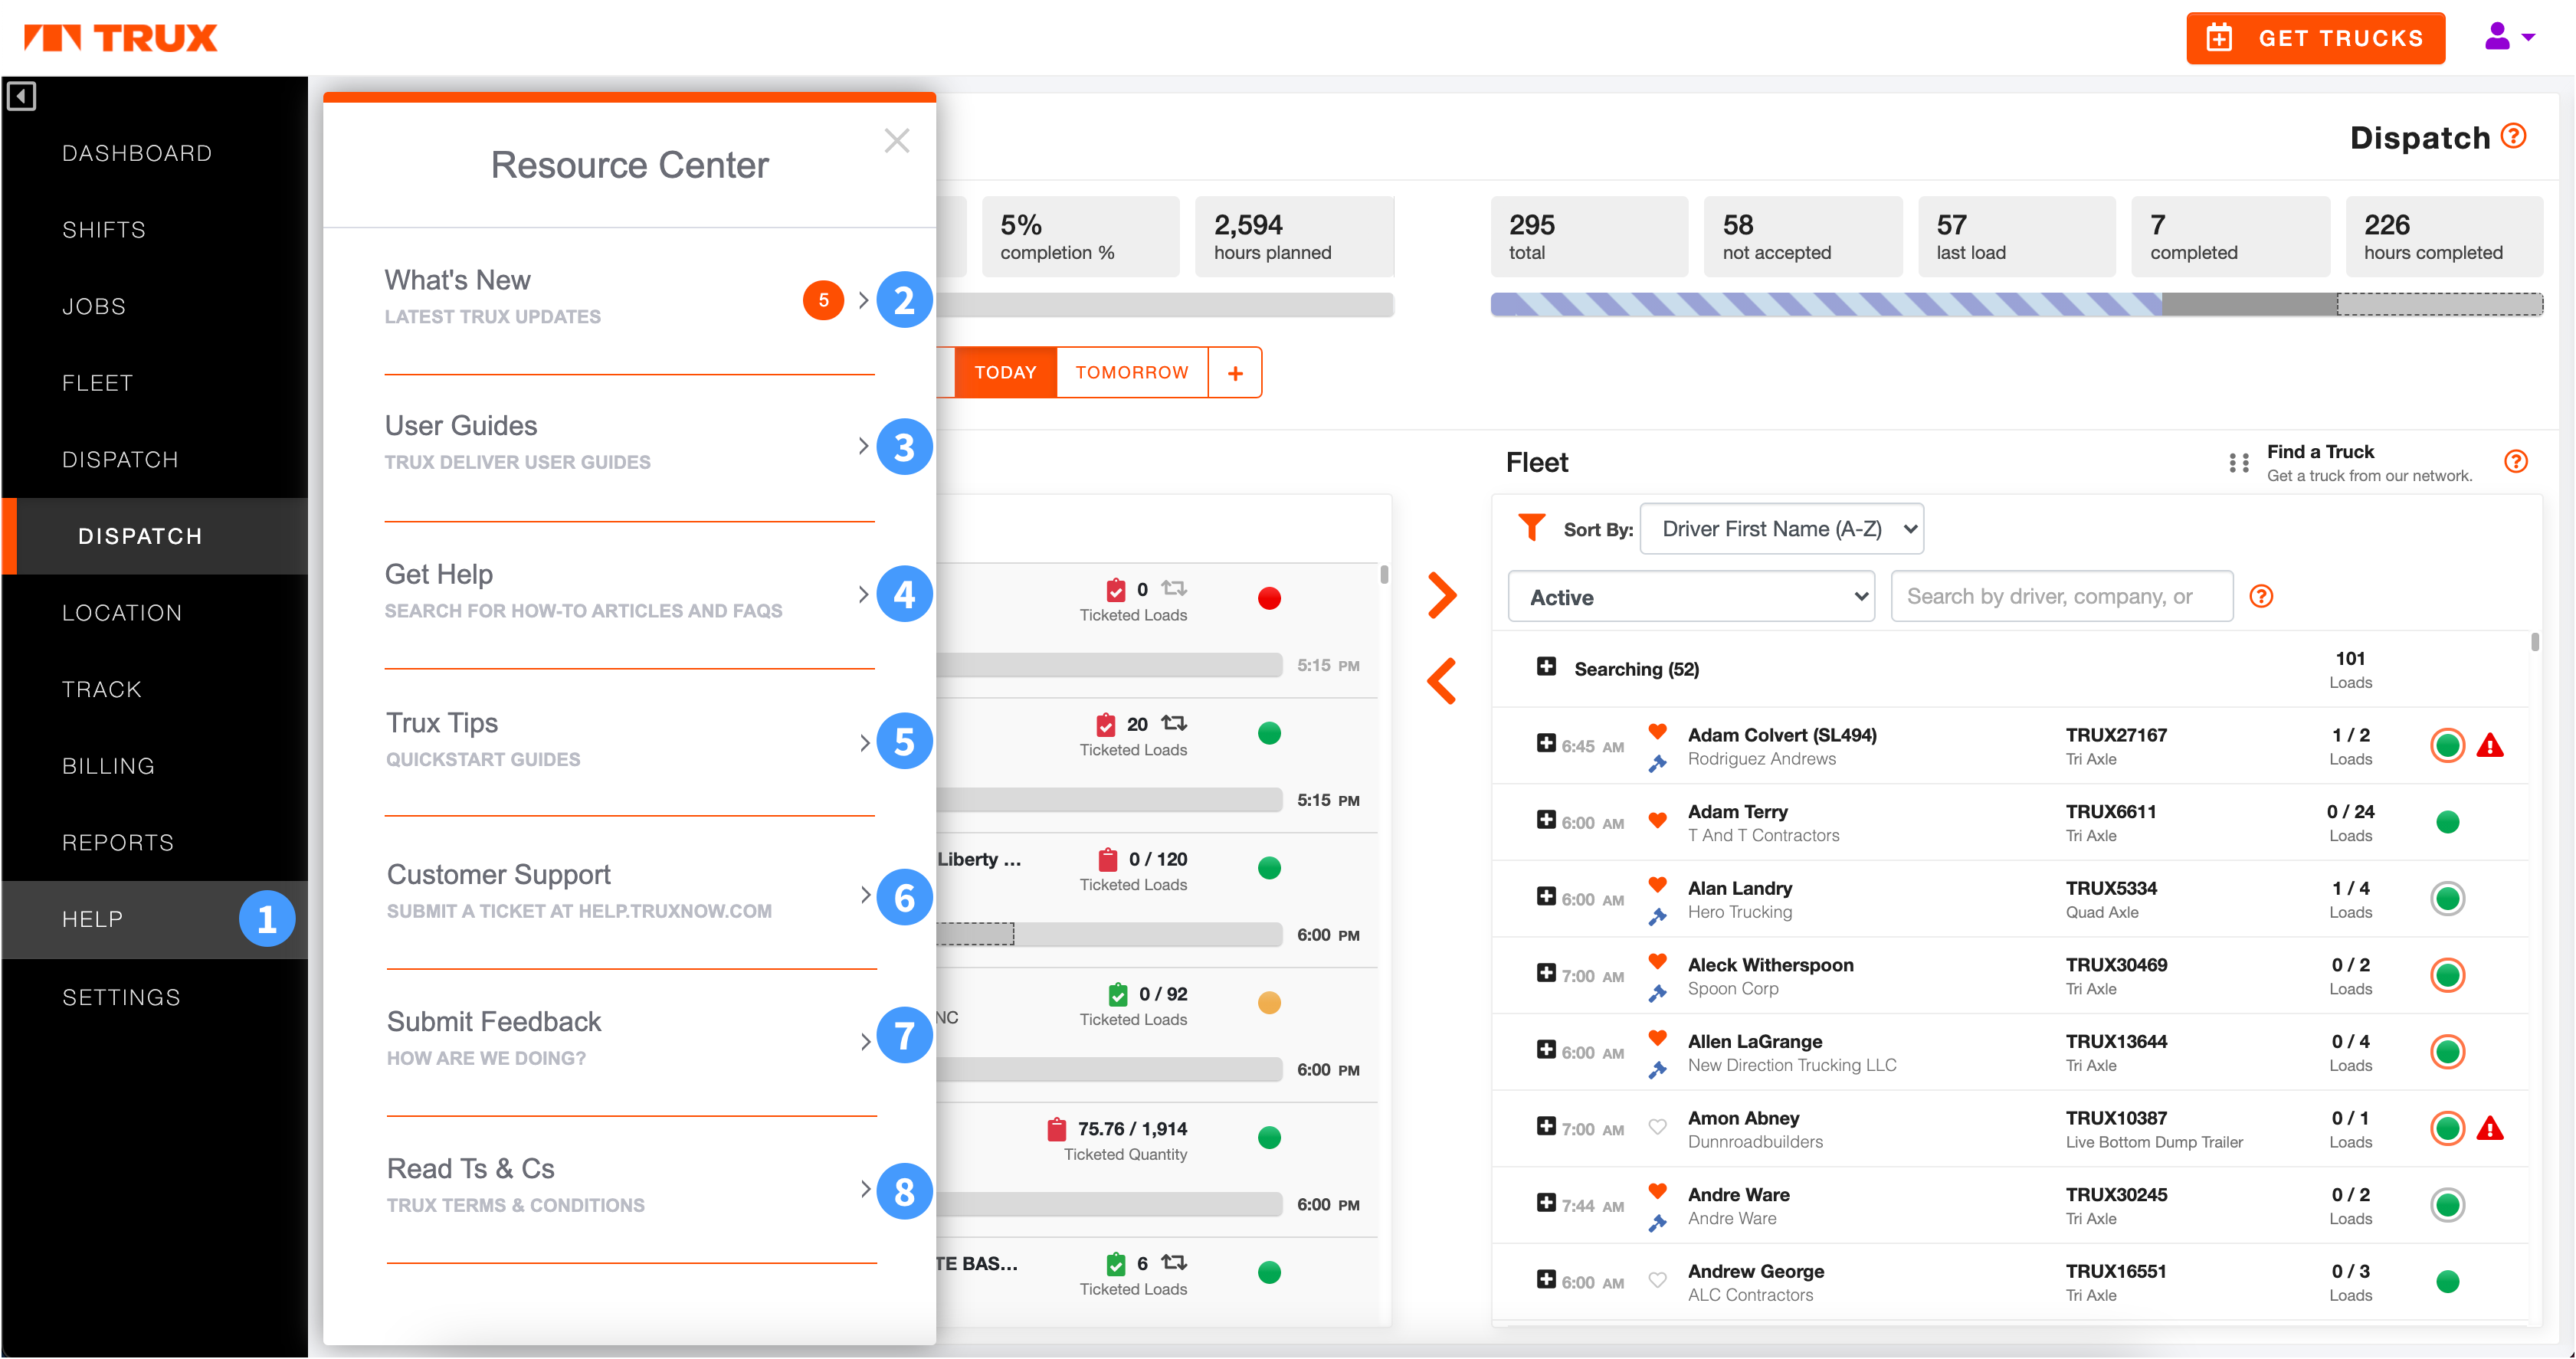This screenshot has width=2576, height=1359.
Task: Click the amber status dot near 0 / 92
Action: (x=1269, y=1002)
